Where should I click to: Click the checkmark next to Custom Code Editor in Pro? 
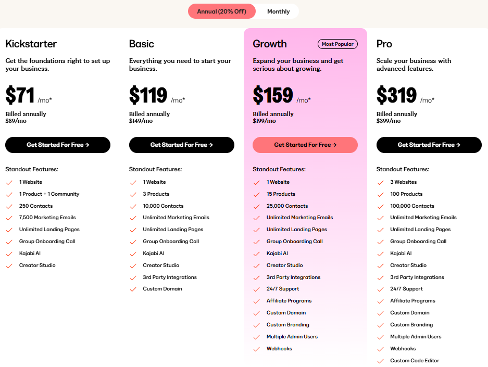[x=380, y=361]
